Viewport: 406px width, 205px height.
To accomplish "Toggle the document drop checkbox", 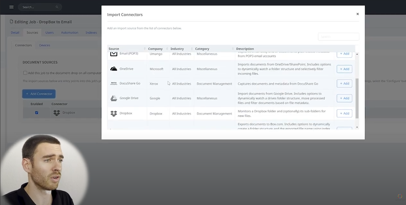I will (25, 73).
